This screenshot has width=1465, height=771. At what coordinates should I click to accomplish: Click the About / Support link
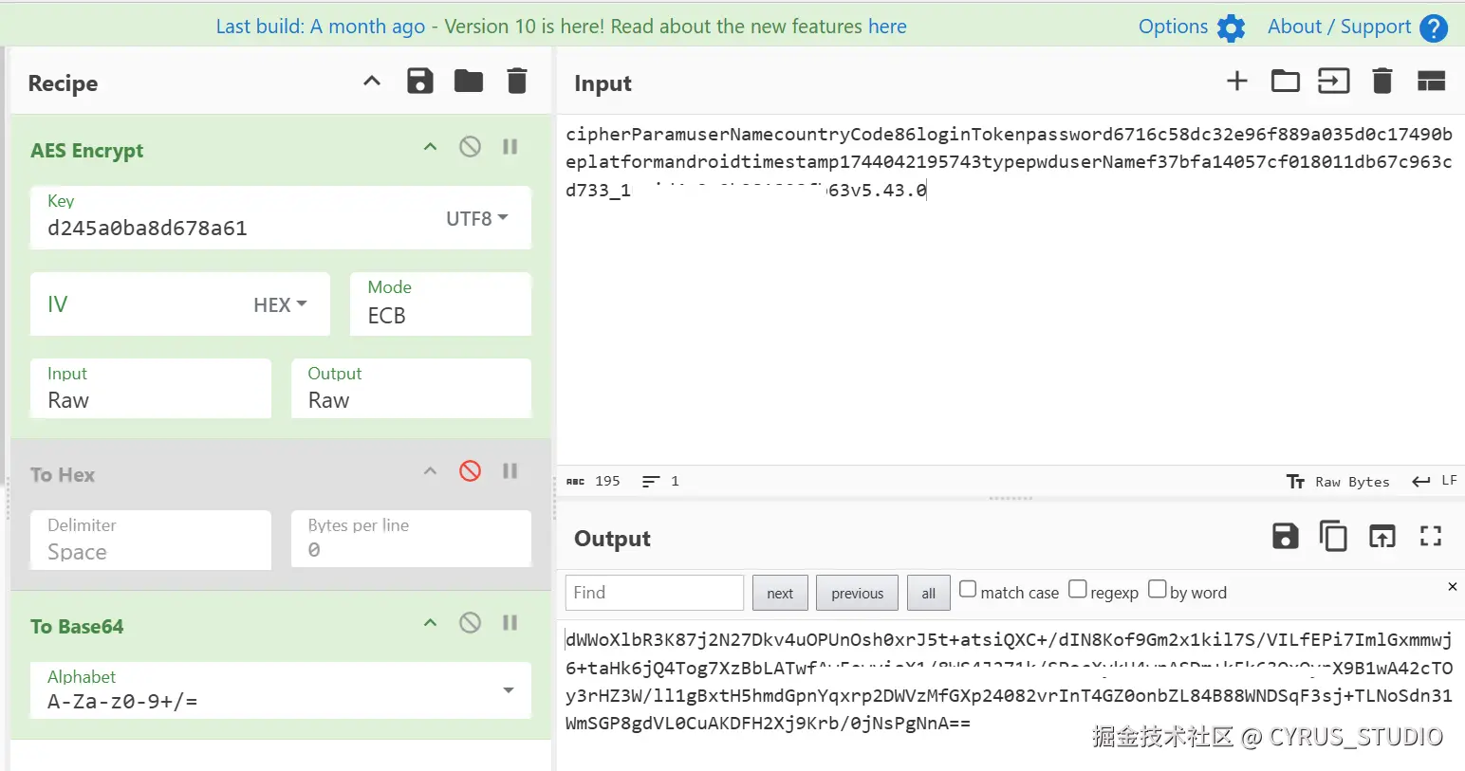click(1339, 27)
